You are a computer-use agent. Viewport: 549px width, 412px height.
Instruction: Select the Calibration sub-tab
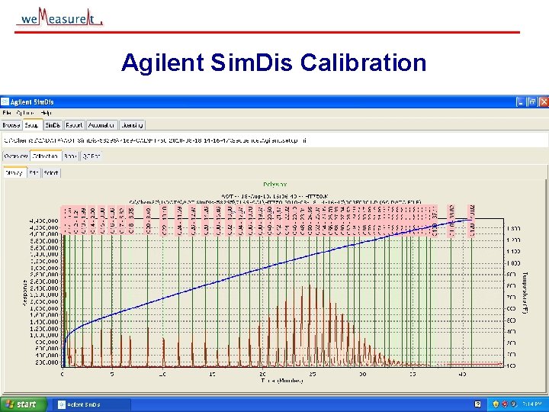coord(46,156)
